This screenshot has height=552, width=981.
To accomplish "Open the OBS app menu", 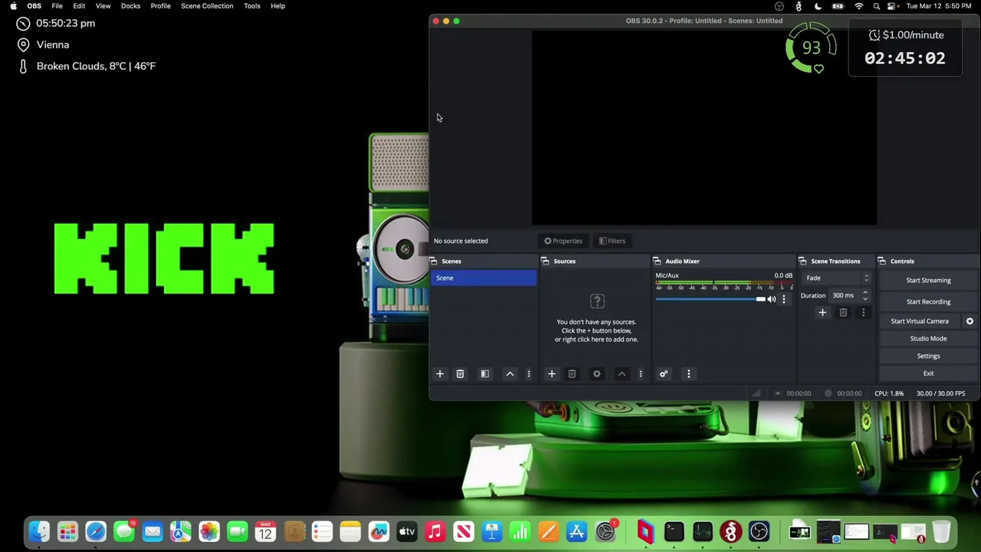I will [x=34, y=6].
